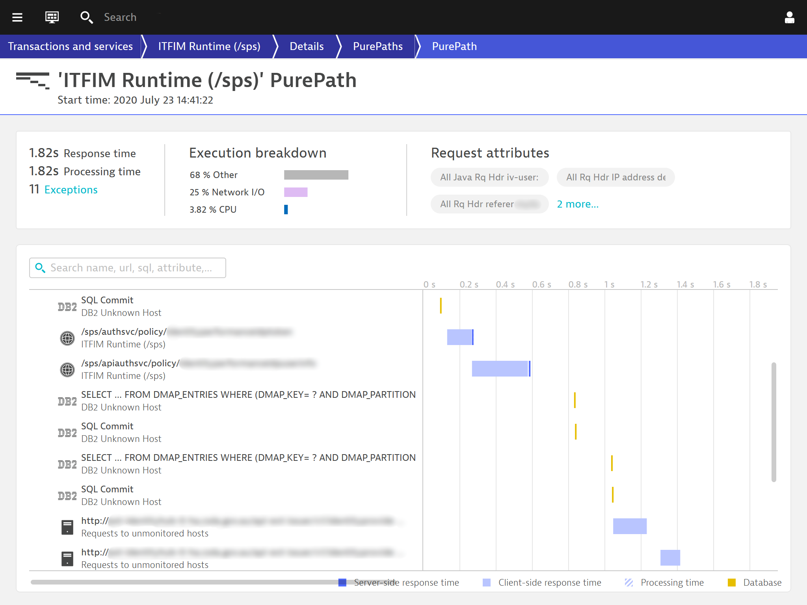
Task: Click the /sps/apiauthsvc/policy/ timeline bar
Action: coord(501,369)
